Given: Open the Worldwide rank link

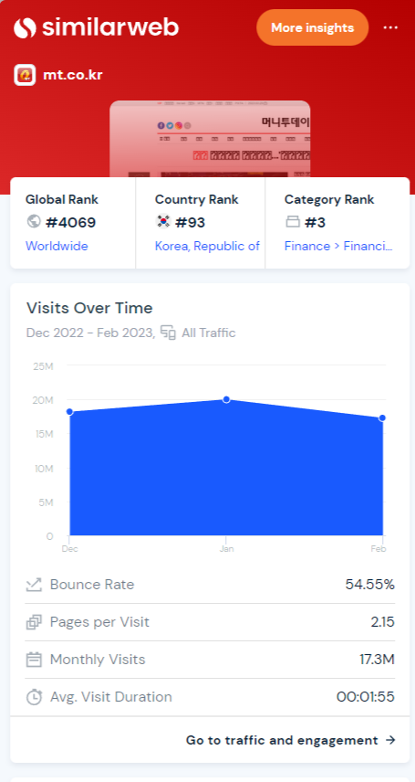Looking at the screenshot, I should pos(57,246).
